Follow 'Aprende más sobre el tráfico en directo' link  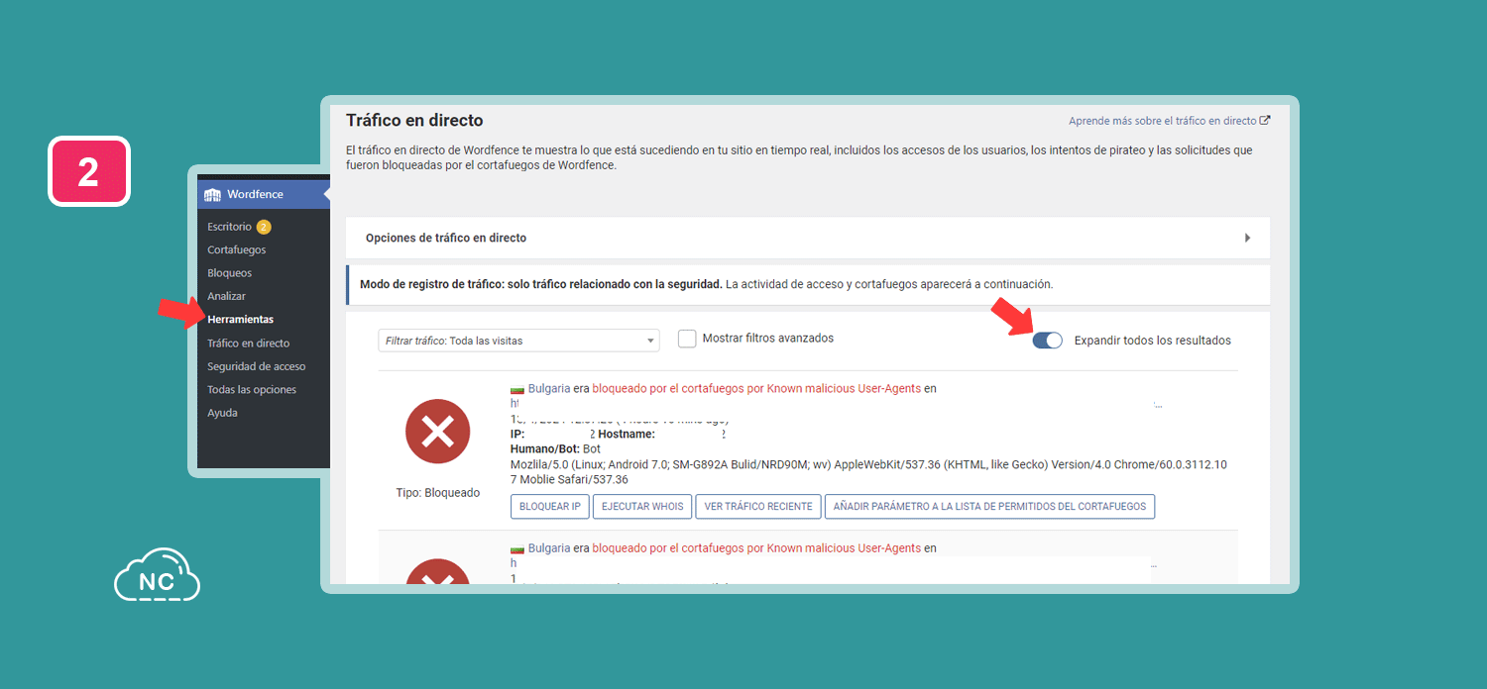1162,121
